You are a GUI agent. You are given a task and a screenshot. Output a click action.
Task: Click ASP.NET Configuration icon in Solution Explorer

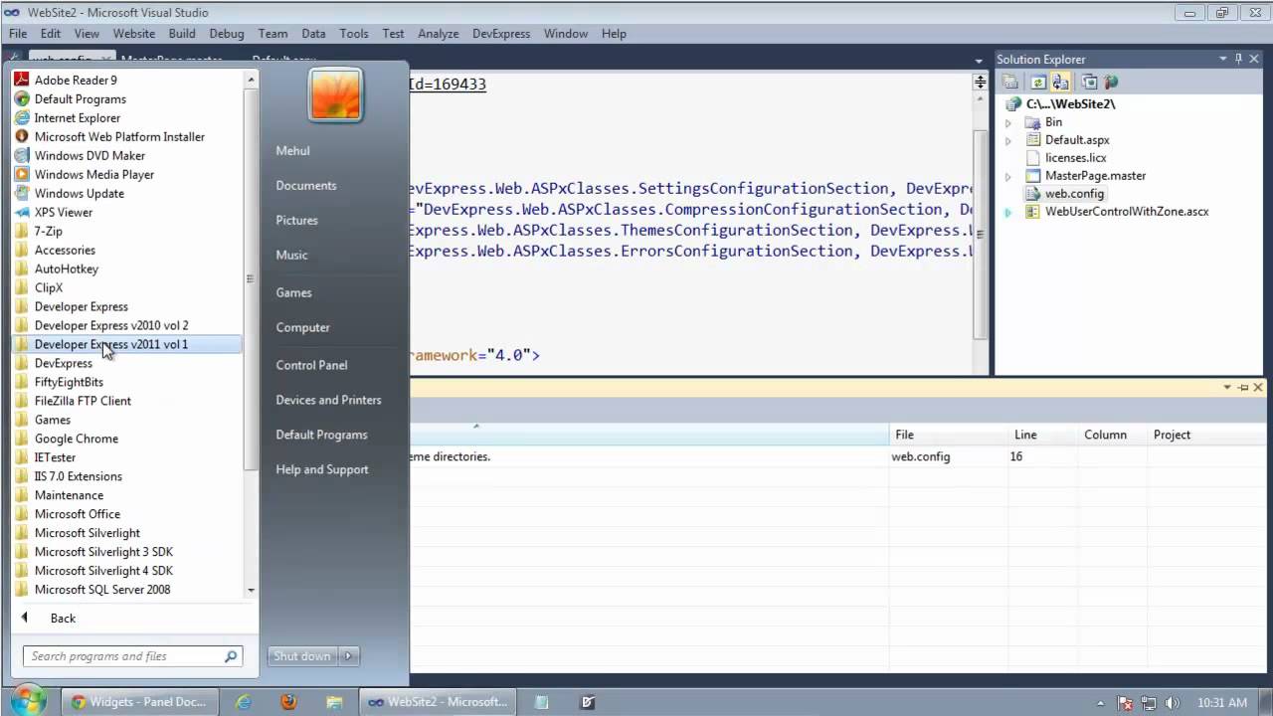[x=1111, y=83]
